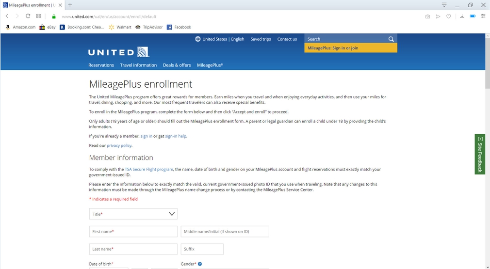This screenshot has width=490, height=269.
Task: Close the MileagePlus enrollment tab
Action: click(60, 5)
